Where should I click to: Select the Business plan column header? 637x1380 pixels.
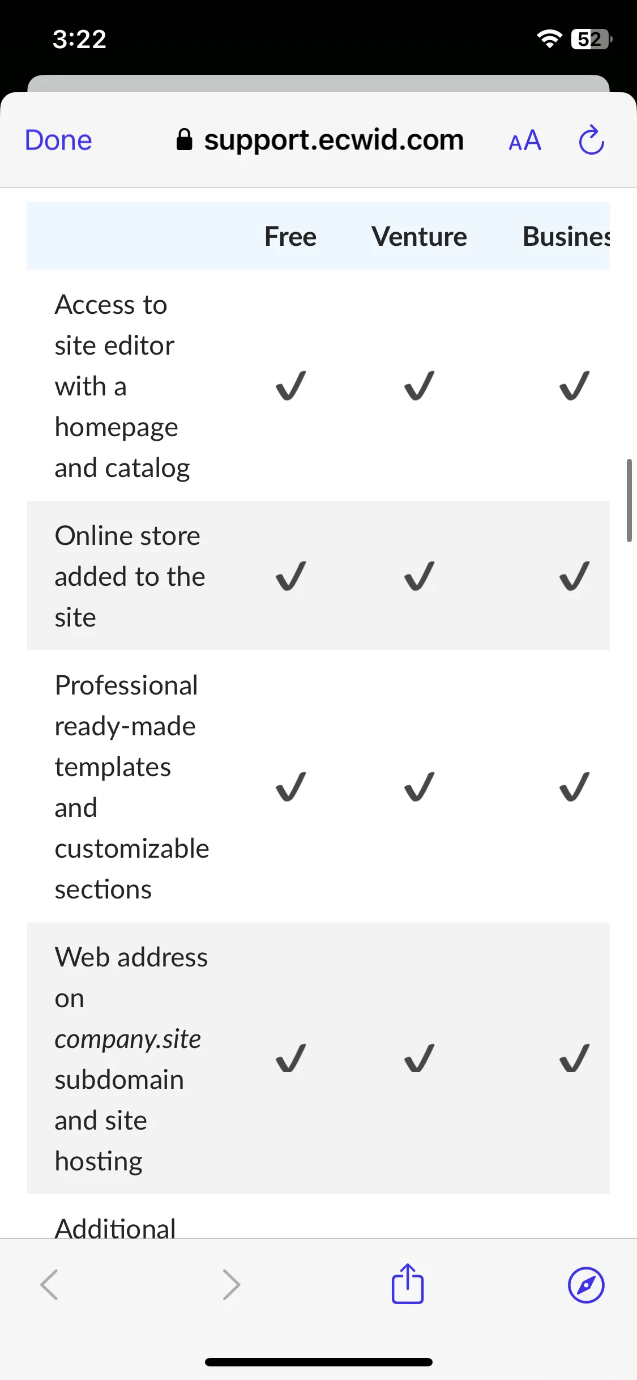pyautogui.click(x=566, y=236)
